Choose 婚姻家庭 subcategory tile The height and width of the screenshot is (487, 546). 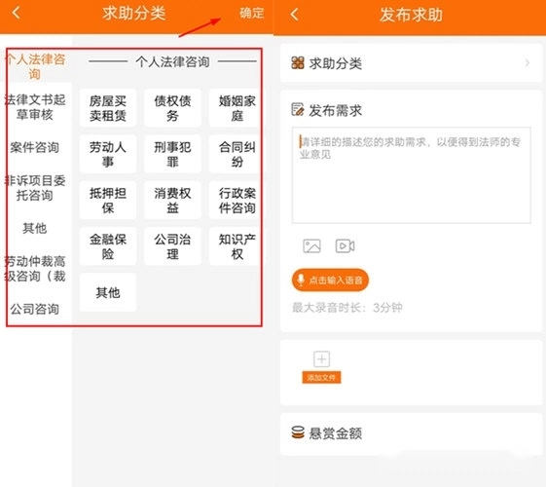[236, 108]
